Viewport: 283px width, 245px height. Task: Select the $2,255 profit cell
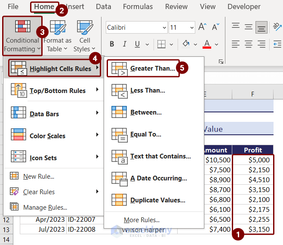tap(253, 219)
